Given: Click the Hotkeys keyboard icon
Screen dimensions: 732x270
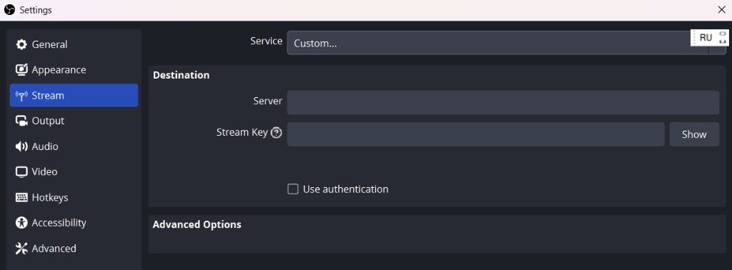Looking at the screenshot, I should point(21,197).
